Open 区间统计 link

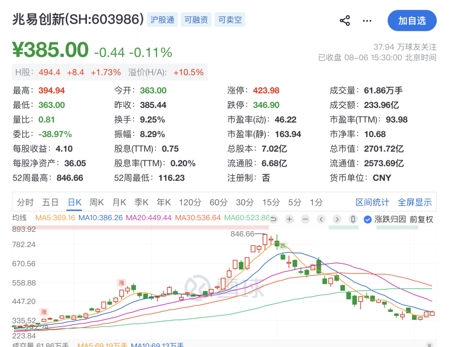click(372, 202)
